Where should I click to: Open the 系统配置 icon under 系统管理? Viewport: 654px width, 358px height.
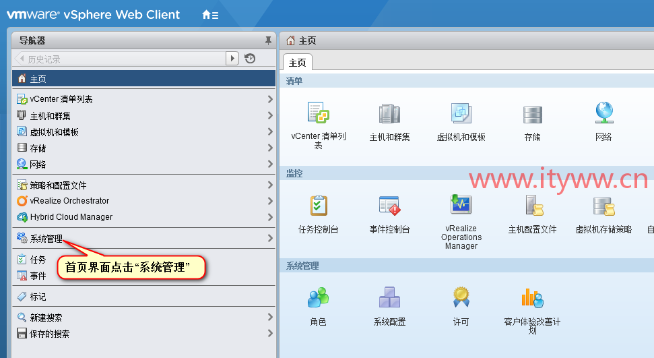click(389, 297)
